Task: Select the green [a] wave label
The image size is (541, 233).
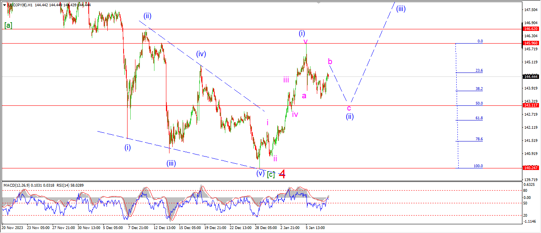Action: coord(8,25)
